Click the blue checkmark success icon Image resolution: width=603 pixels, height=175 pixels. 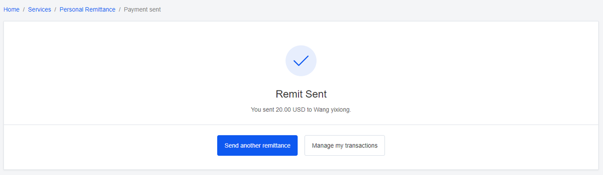(x=301, y=61)
